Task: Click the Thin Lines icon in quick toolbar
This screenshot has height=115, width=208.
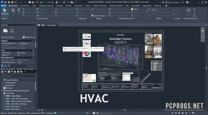Action: point(65,2)
